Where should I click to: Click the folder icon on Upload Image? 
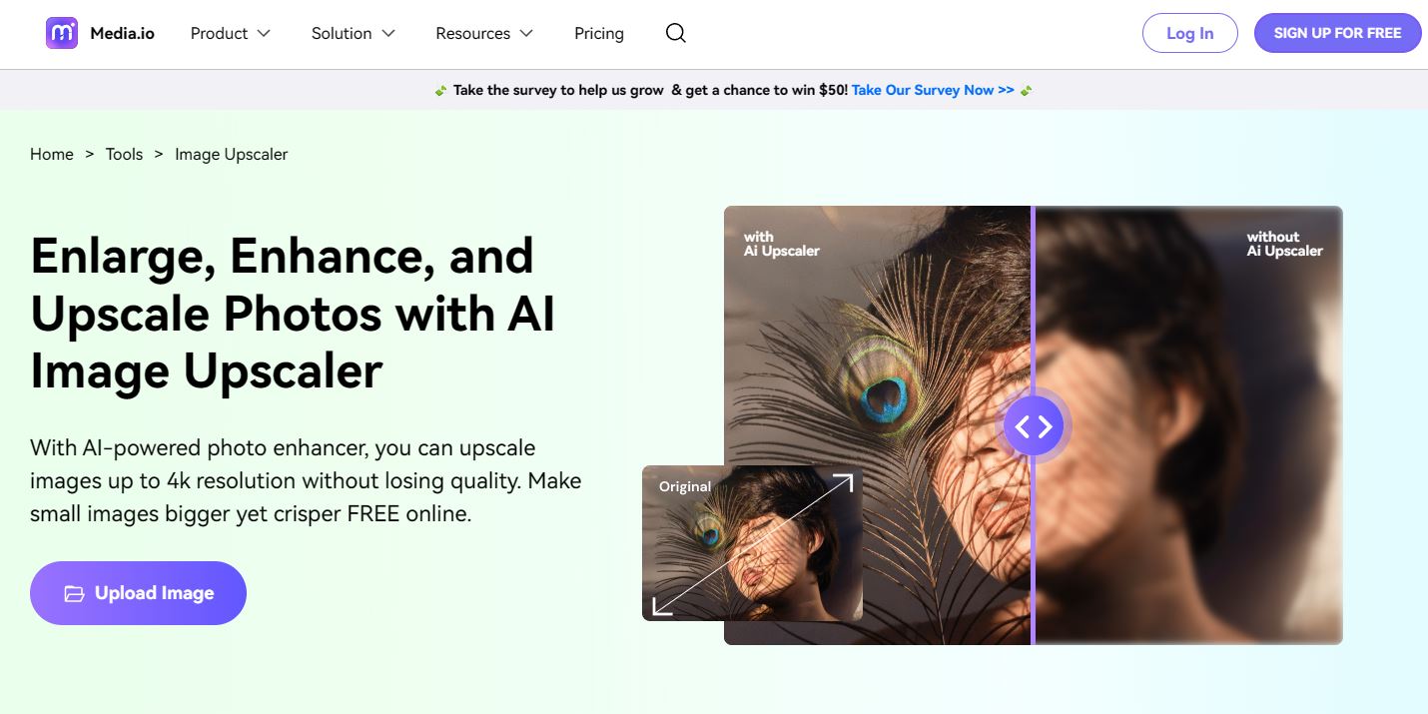[x=74, y=594]
